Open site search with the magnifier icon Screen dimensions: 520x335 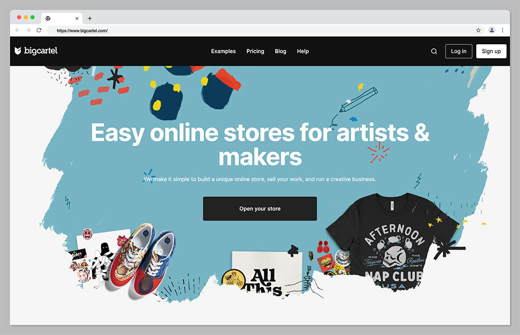click(434, 51)
